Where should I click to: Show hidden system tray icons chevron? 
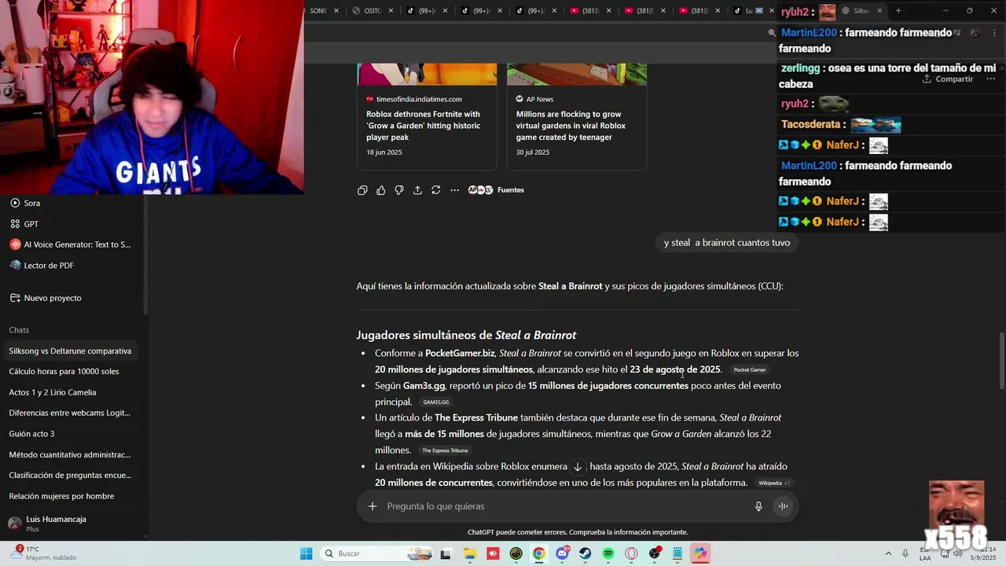click(888, 554)
